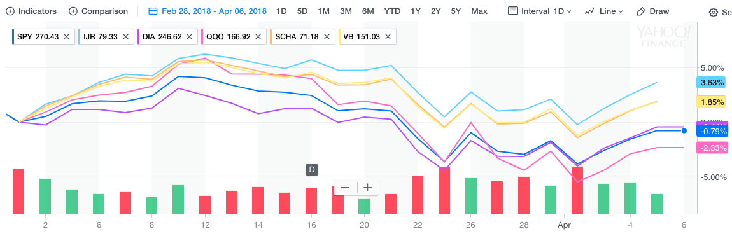732x236 pixels.
Task: Select the 2Y time range
Action: click(435, 11)
